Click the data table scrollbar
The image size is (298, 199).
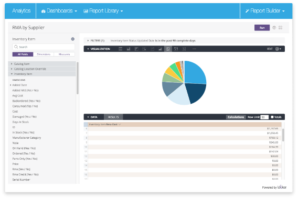(x=283, y=135)
